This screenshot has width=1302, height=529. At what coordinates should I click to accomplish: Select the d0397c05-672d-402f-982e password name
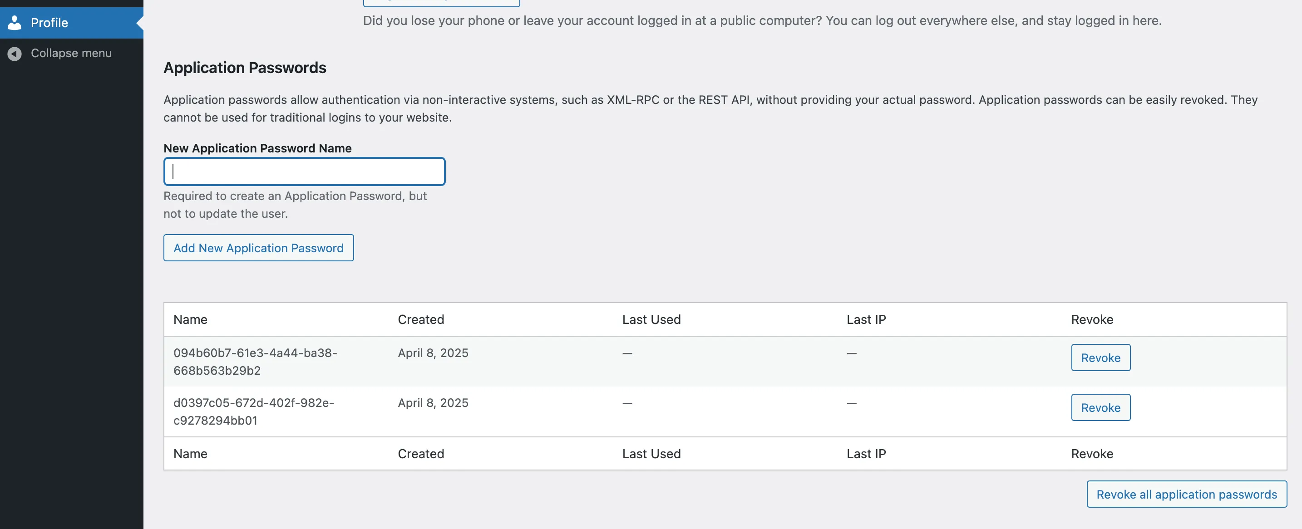[254, 412]
